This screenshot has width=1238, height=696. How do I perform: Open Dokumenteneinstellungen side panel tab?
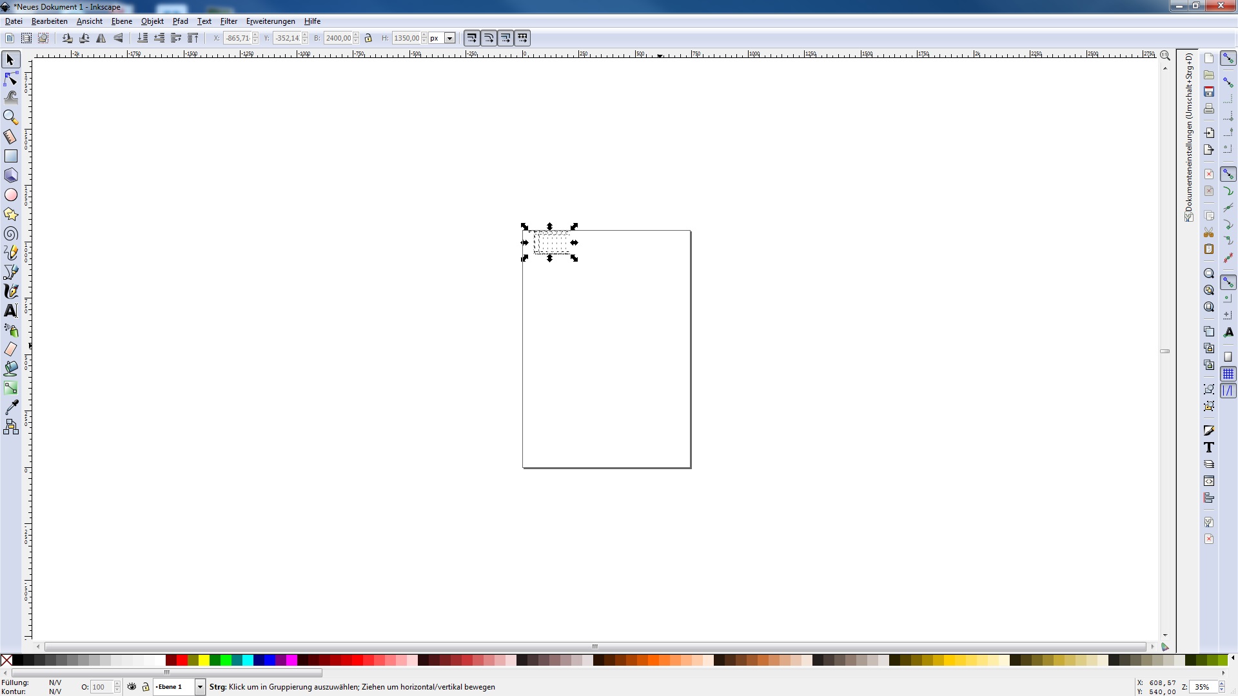(1188, 135)
